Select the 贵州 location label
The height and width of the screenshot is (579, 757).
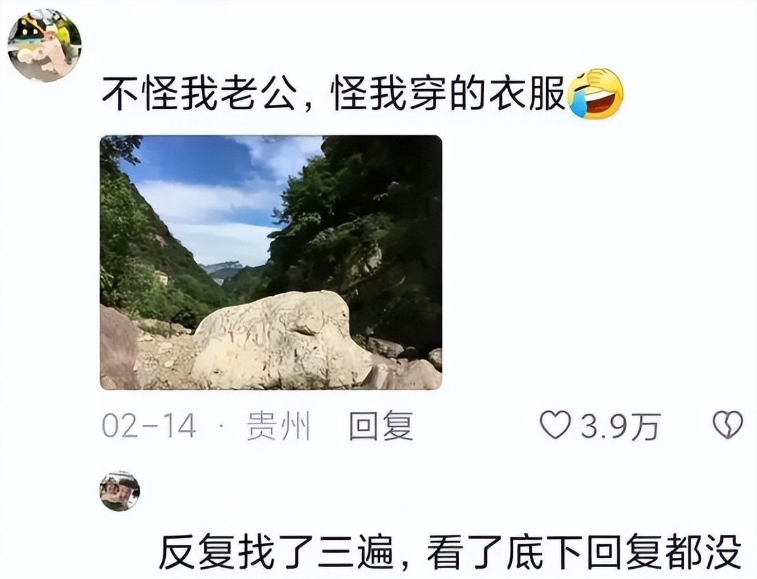click(278, 426)
